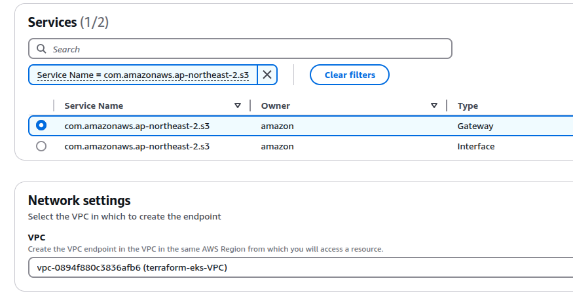Viewport: 573px width, 306px height.
Task: Click 'Select the VPC in which' description
Action: (124, 216)
